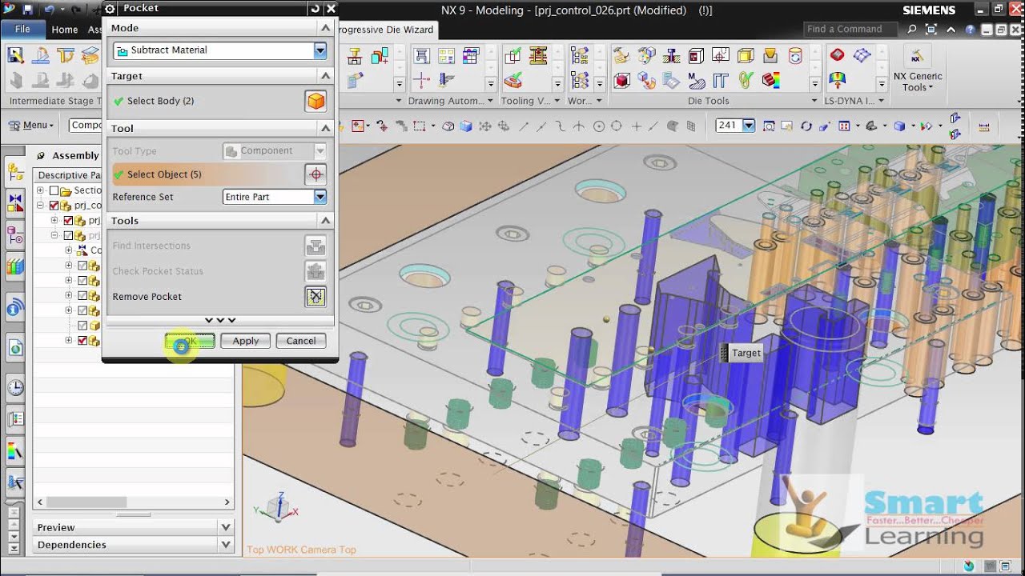Expand more Pocket dialog options via triple arrows
Viewport: 1025px width, 576px height.
[x=220, y=320]
